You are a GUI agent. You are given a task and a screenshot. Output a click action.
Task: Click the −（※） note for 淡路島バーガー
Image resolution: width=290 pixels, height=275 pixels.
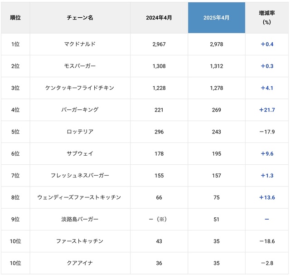click(158, 219)
